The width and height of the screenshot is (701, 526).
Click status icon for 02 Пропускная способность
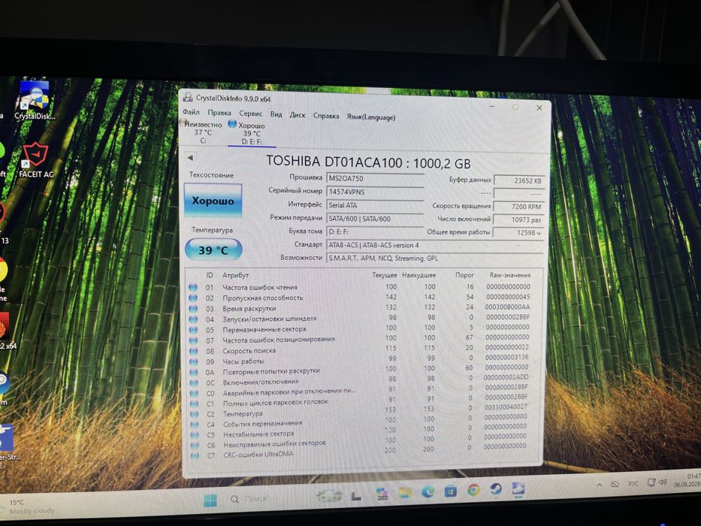[x=193, y=298]
